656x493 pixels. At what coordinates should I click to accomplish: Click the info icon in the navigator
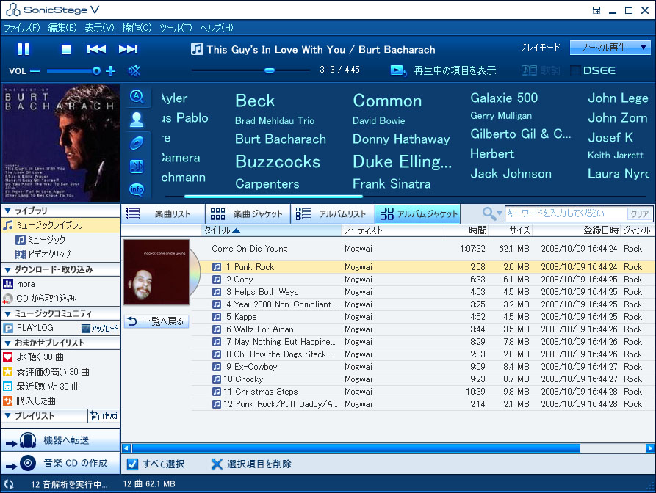[136, 189]
